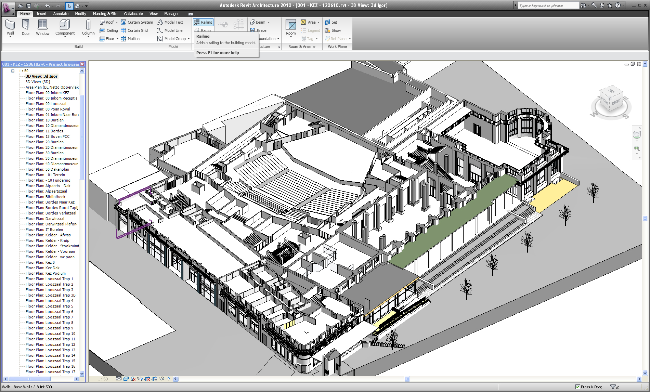Select the Window tool

(x=42, y=27)
